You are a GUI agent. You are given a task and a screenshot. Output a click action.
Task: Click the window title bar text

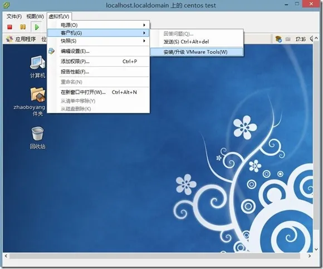click(x=161, y=5)
